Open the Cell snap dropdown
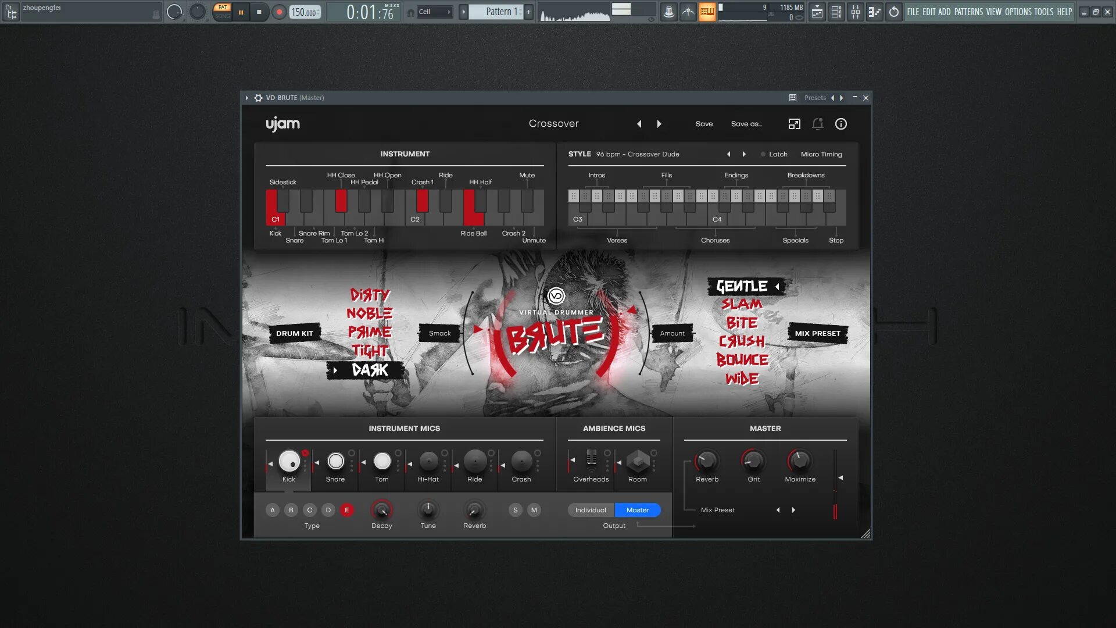 (x=434, y=12)
